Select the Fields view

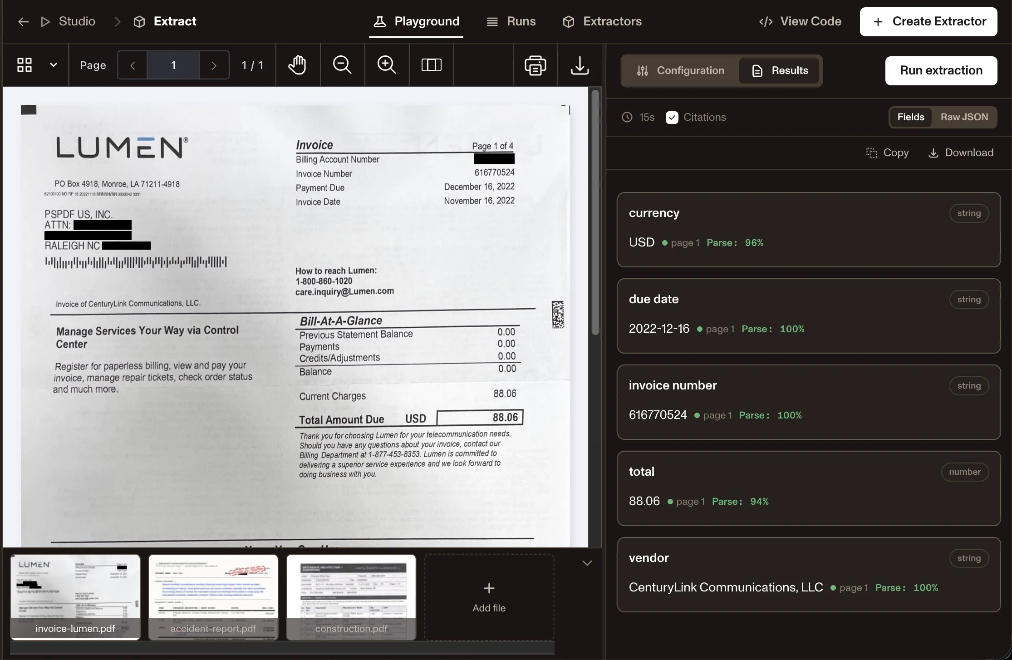[x=910, y=117]
